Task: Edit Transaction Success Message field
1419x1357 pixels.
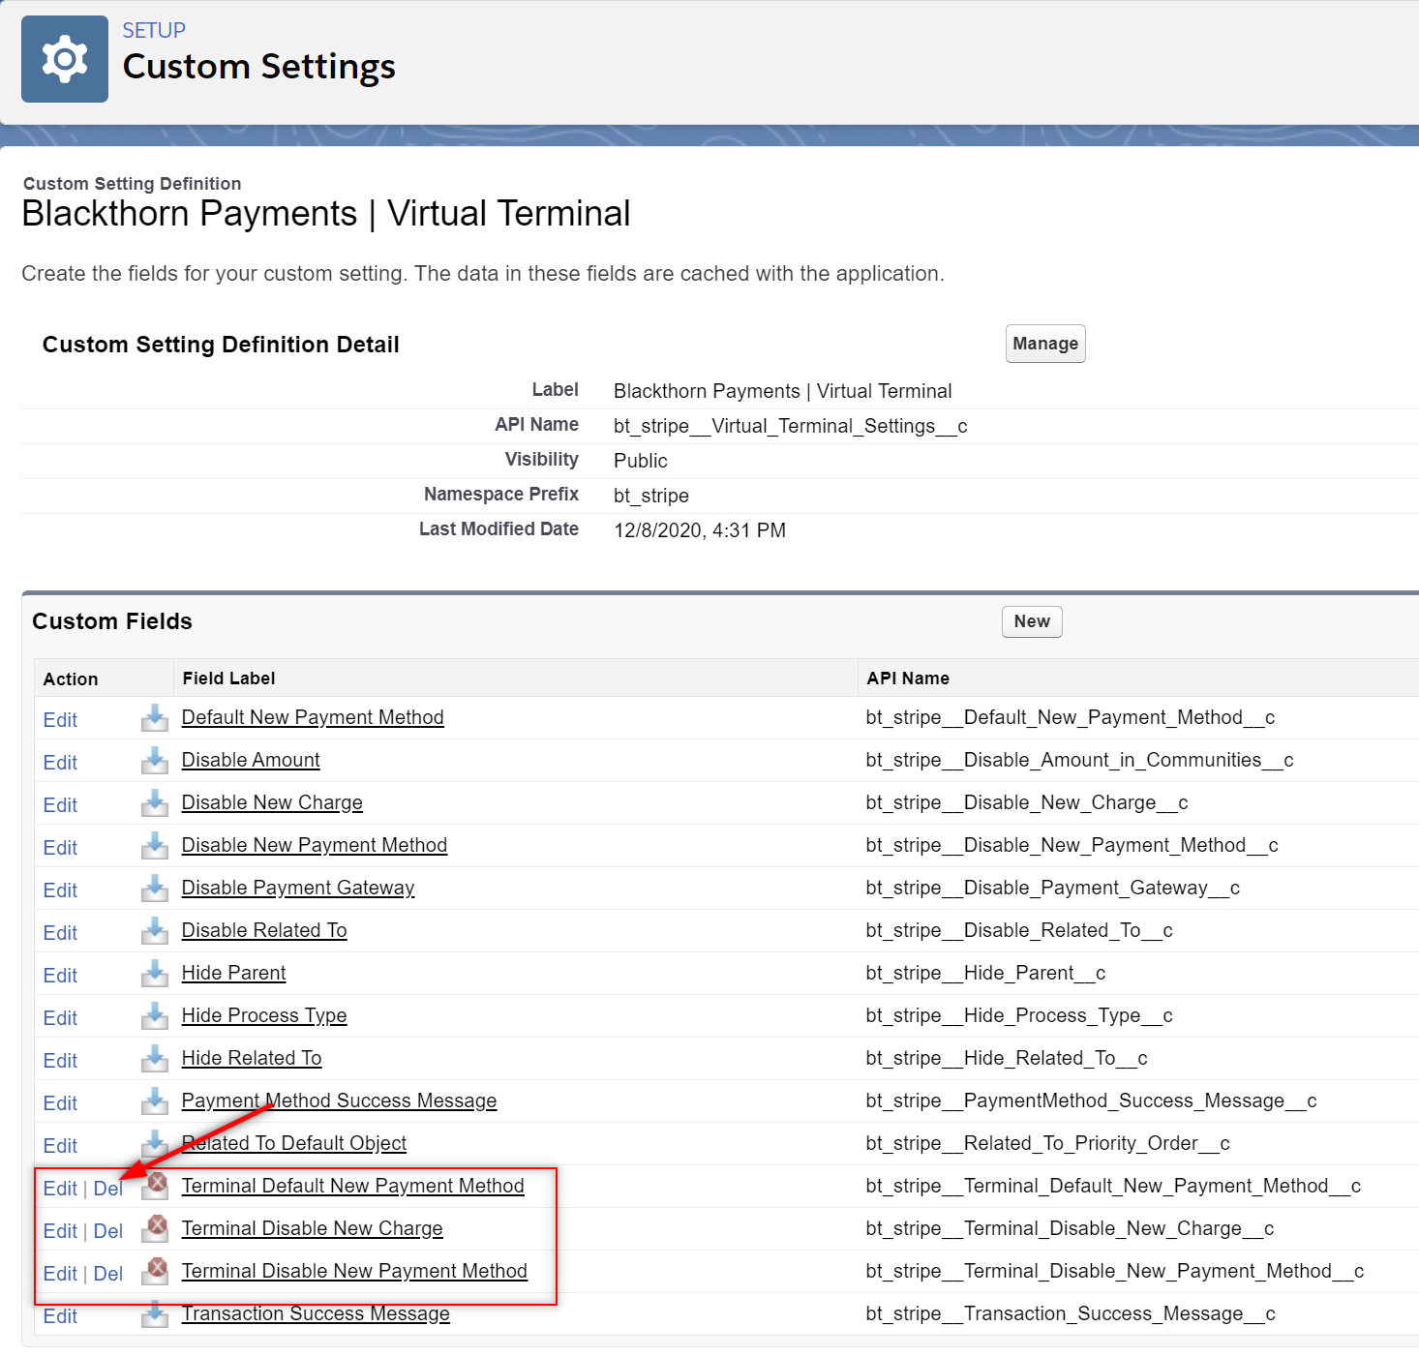Action: [x=60, y=1316]
